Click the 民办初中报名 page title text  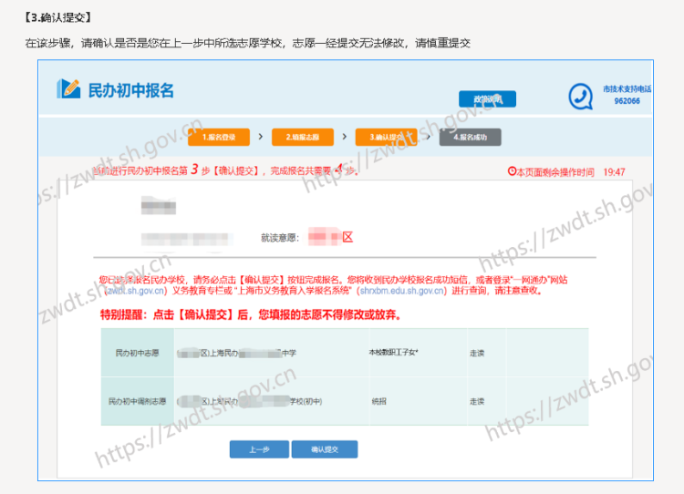pyautogui.click(x=130, y=90)
